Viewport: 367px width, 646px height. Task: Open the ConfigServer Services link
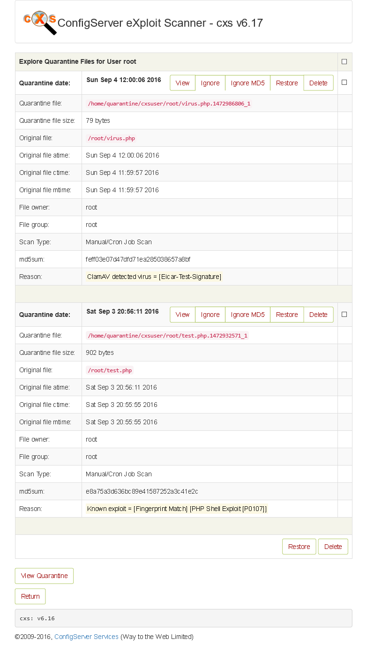(x=86, y=637)
